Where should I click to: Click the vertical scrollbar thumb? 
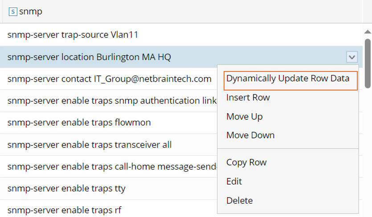pos(368,62)
